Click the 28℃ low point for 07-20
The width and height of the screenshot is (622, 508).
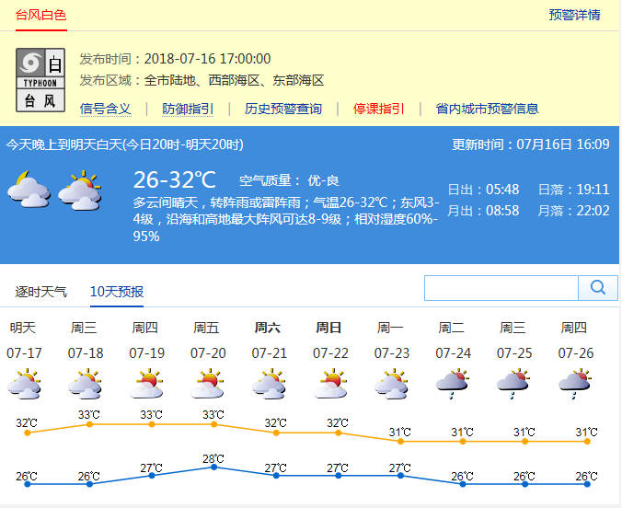click(x=213, y=468)
